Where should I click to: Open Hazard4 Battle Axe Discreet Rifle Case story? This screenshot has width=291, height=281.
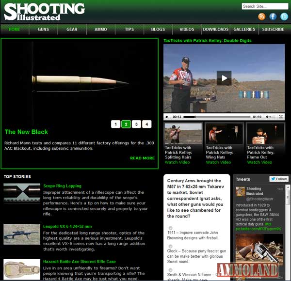pos(80,262)
